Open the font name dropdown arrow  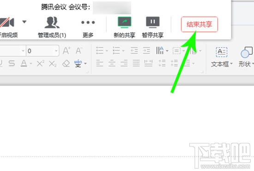(23, 51)
